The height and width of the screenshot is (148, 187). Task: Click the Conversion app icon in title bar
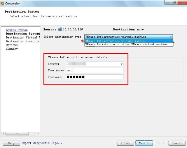2,4
